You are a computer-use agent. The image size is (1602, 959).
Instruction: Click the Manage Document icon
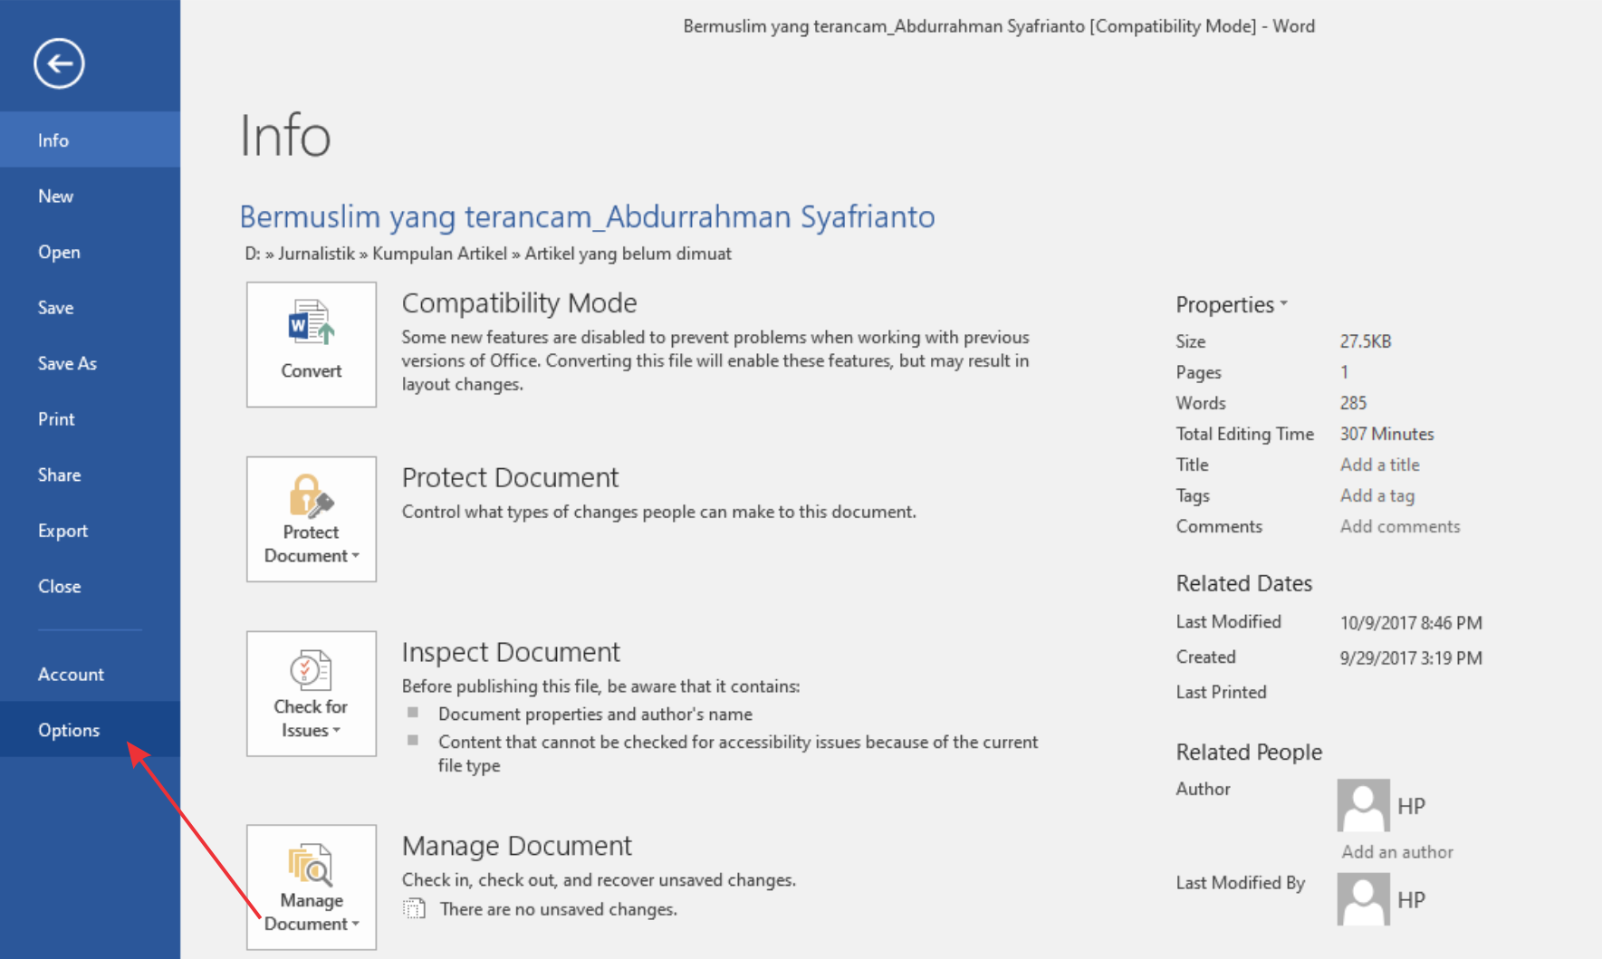tap(311, 865)
